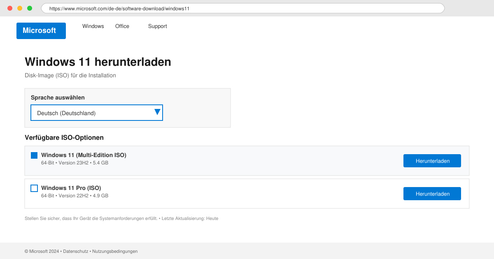This screenshot has width=494, height=259.
Task: Click the Microsoft logo button
Action: (x=41, y=31)
